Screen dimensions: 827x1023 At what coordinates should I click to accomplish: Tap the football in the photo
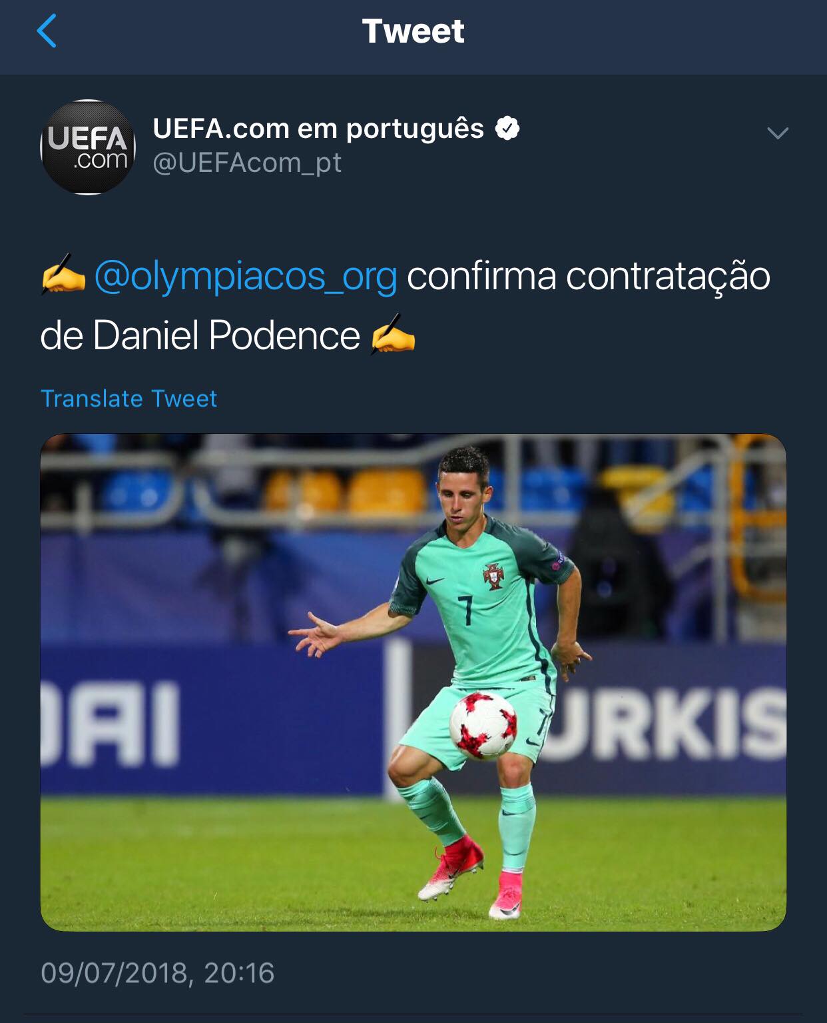pos(483,726)
